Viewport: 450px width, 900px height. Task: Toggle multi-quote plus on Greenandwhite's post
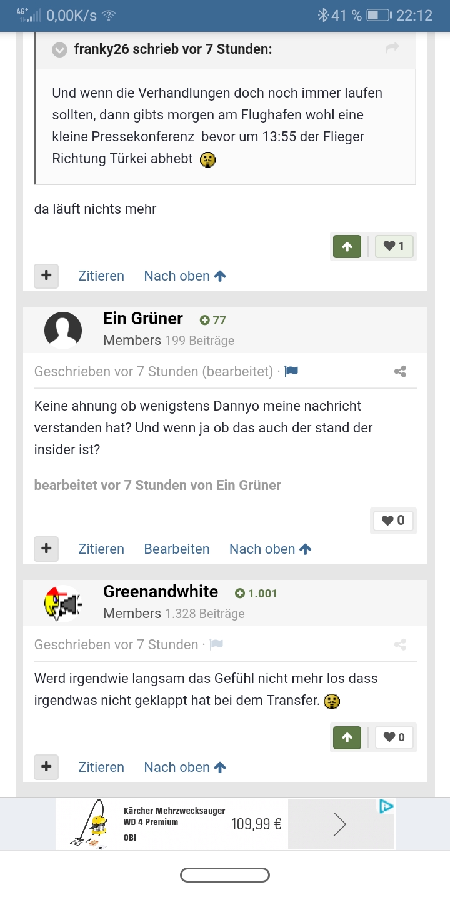coord(46,767)
